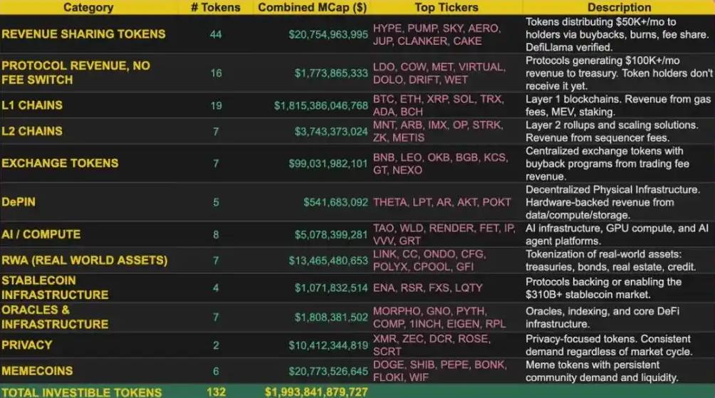Click description about Layer 2 rollups
This screenshot has width=715, height=398.
pos(612,131)
